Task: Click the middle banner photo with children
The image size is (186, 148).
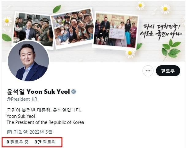Action: (x=73, y=28)
